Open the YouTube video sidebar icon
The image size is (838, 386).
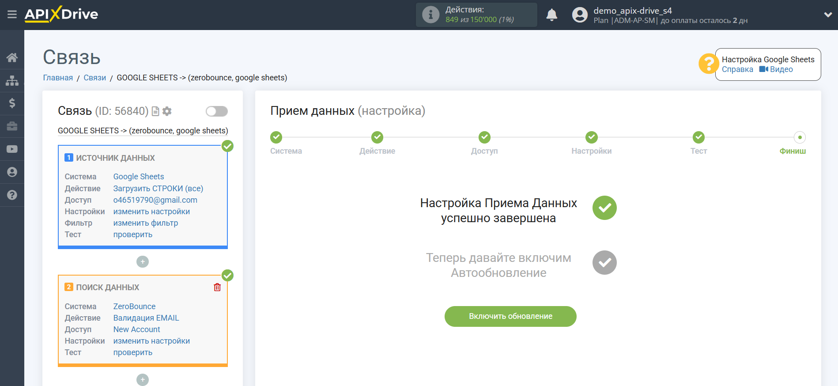pos(12,149)
